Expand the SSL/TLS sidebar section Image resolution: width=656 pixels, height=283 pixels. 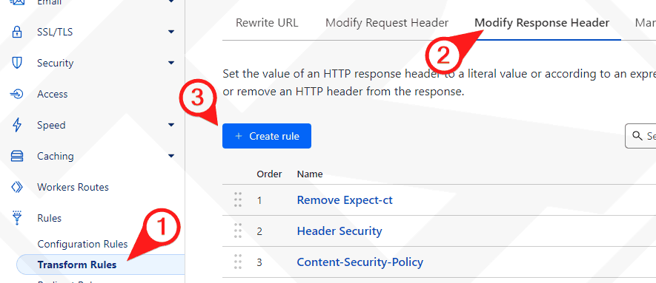pyautogui.click(x=170, y=32)
